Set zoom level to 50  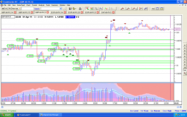[185, 54]
